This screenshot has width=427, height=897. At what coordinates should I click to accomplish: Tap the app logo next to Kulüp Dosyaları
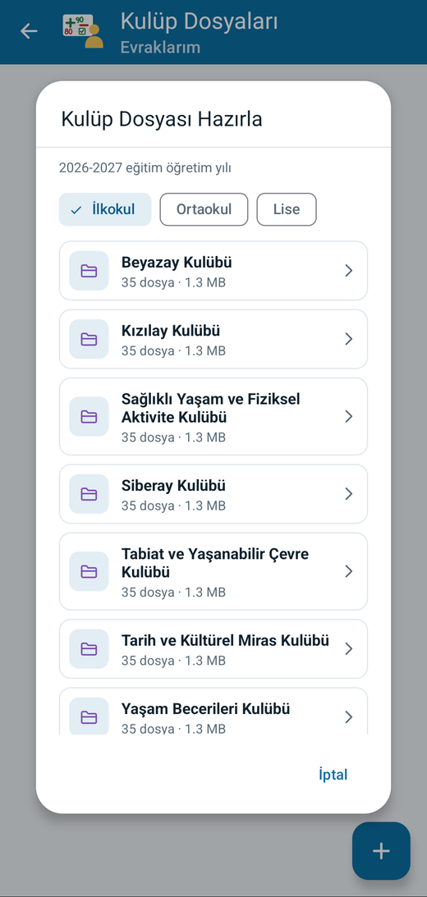83,32
